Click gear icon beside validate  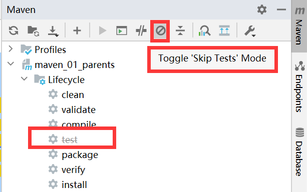click(x=53, y=109)
